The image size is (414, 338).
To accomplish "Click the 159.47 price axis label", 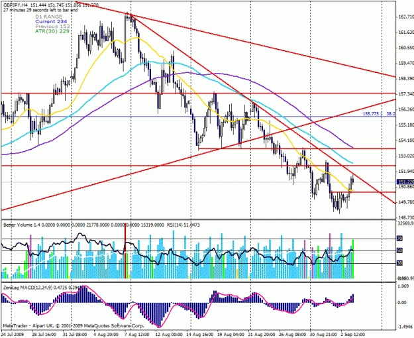I will [406, 63].
